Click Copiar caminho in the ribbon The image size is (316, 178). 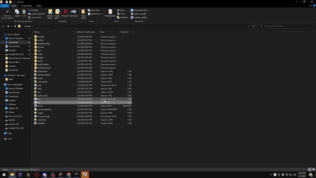[x=36, y=14]
